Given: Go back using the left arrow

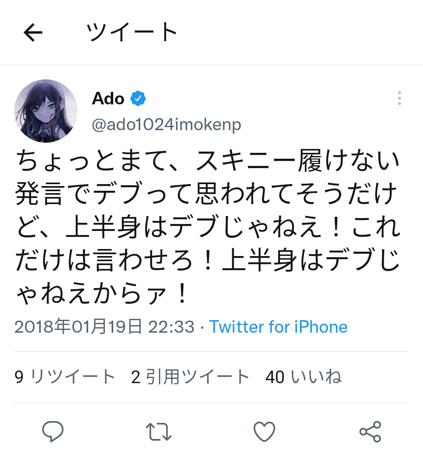Looking at the screenshot, I should 33,32.
